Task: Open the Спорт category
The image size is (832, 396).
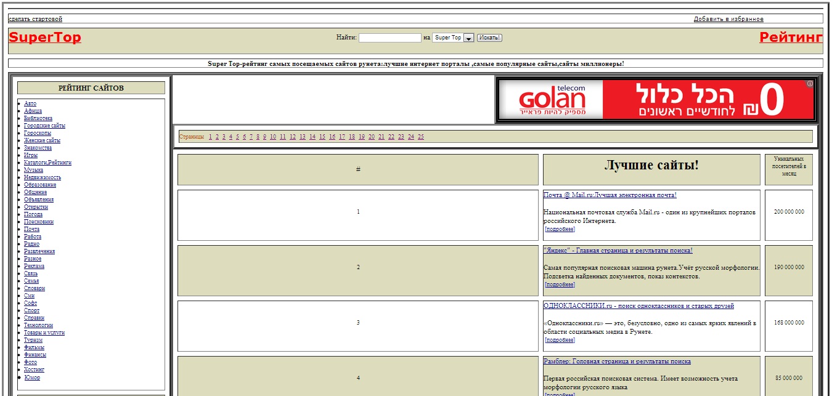Action: coord(31,310)
